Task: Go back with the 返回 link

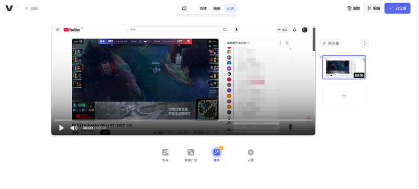Action: (x=32, y=8)
